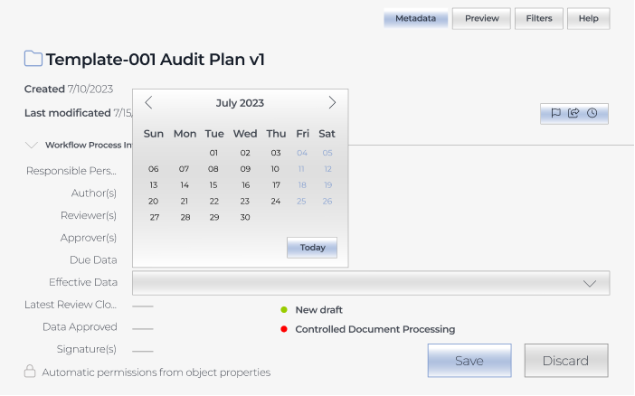The width and height of the screenshot is (635, 396).
Task: Jump to Today in the calendar
Action: click(x=312, y=248)
